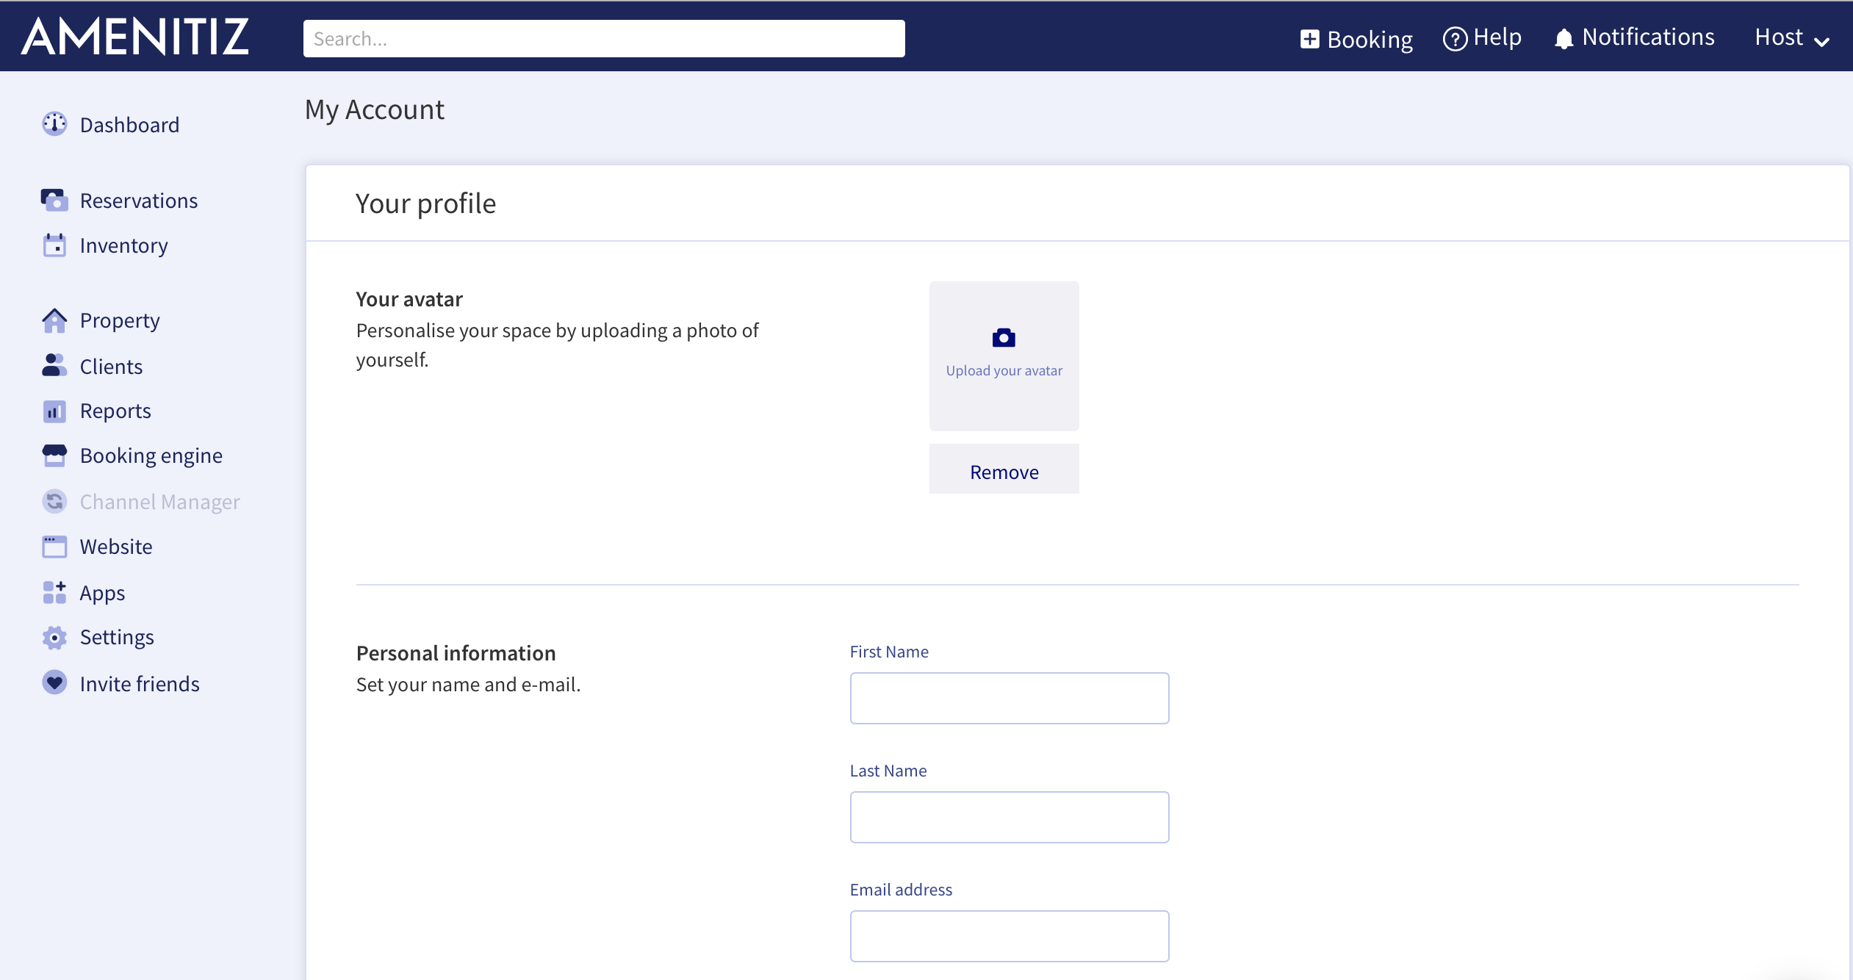Click the Clients people icon

(54, 366)
